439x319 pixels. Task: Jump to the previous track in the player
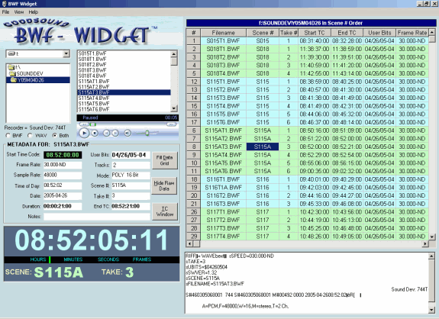pos(106,134)
